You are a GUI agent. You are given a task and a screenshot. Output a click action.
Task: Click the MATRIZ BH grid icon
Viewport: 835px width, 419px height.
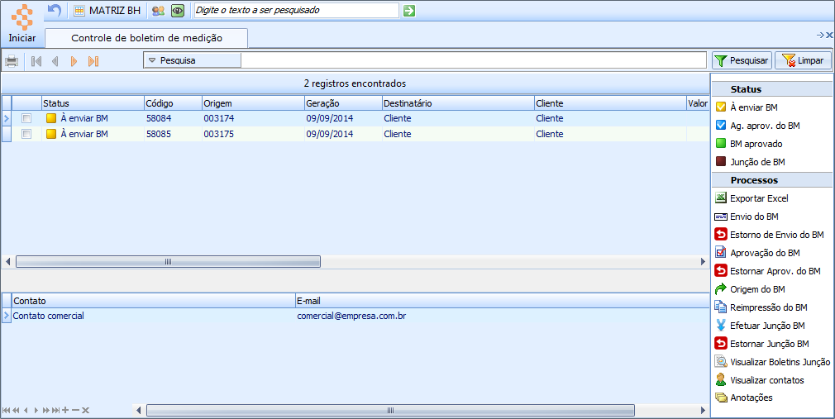tap(79, 11)
